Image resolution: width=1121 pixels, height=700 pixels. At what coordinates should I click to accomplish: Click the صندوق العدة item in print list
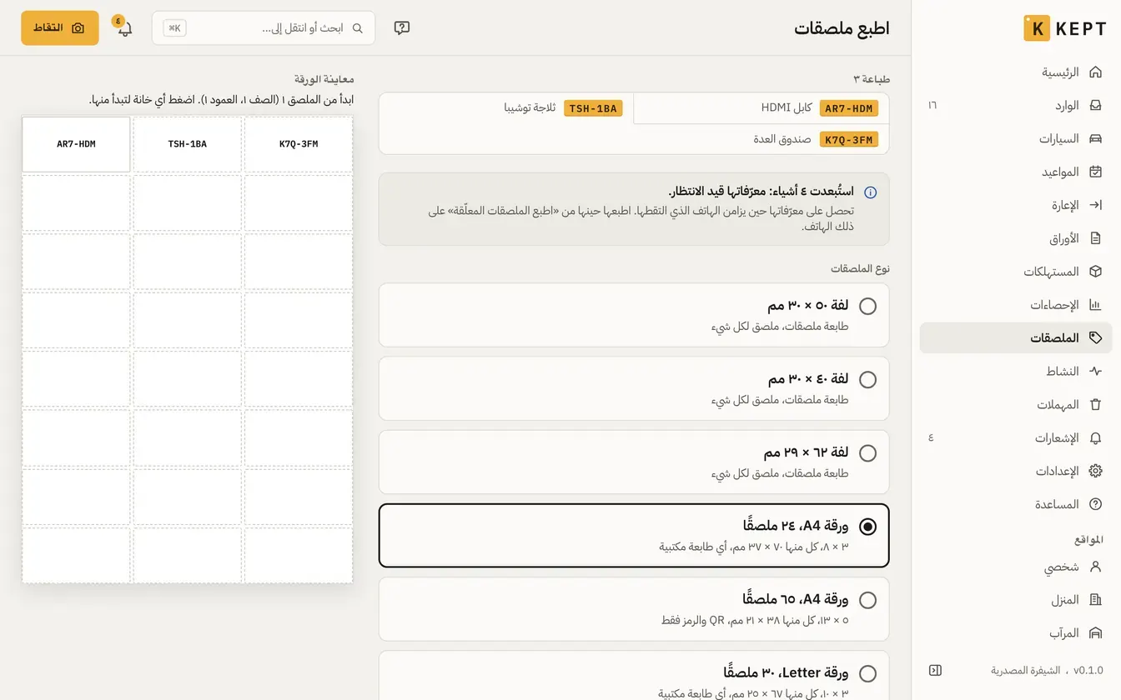[762, 139]
